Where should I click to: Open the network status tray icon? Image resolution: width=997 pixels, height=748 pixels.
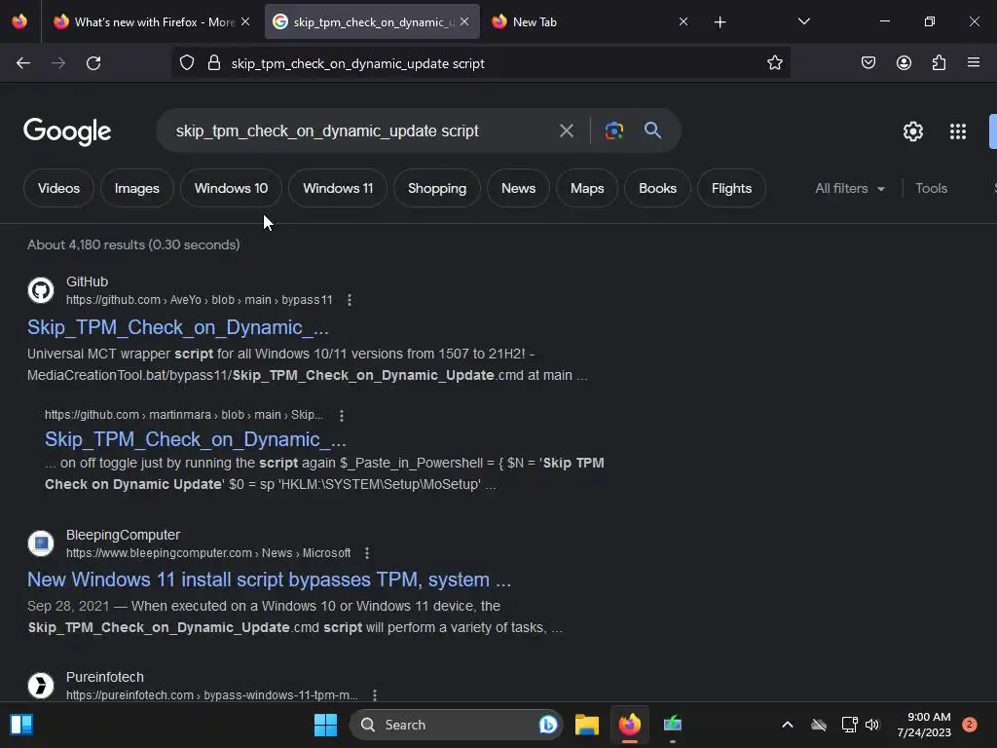pyautogui.click(x=849, y=725)
